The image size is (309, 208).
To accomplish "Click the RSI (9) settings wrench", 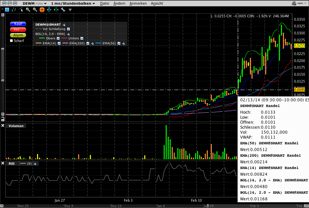I will (35, 164).
